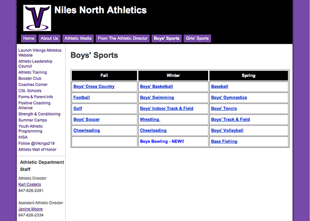Open Boys' Indoor Track & Field link

point(167,109)
